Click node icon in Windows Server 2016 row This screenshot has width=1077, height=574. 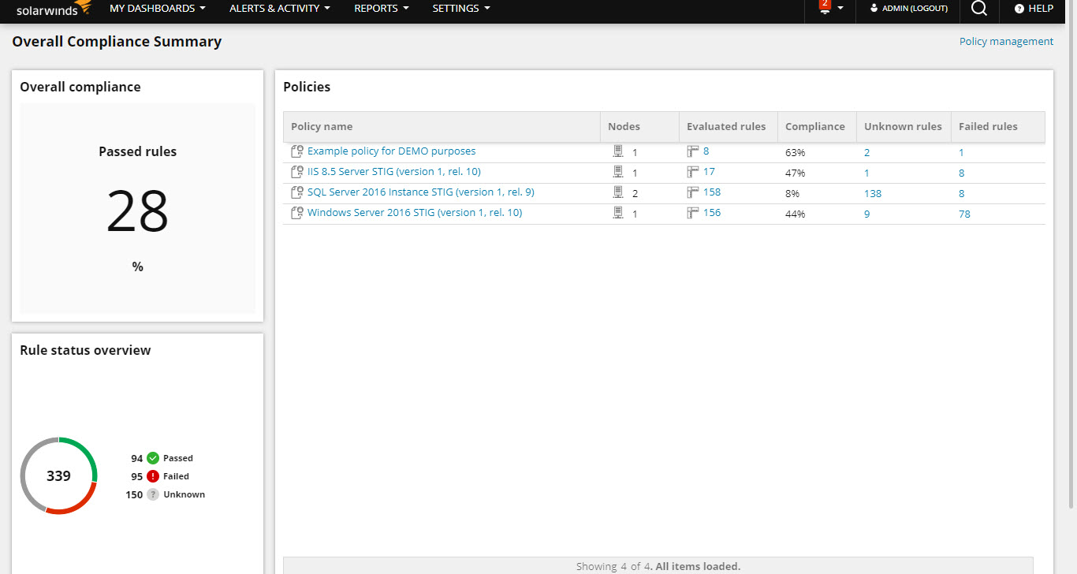pyautogui.click(x=618, y=213)
